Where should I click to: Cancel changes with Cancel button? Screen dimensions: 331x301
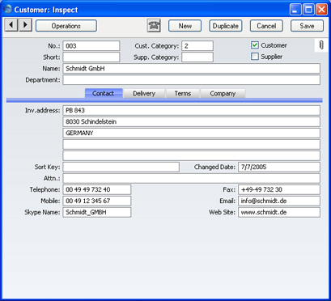click(x=266, y=26)
